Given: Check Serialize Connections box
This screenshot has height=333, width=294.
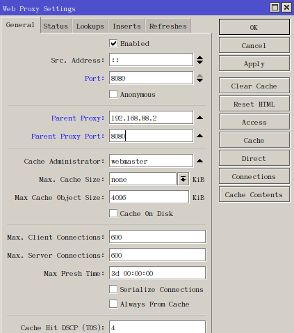Looking at the screenshot, I should pos(113,289).
